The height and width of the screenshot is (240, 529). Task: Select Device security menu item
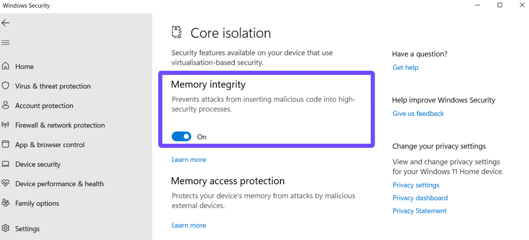(38, 164)
